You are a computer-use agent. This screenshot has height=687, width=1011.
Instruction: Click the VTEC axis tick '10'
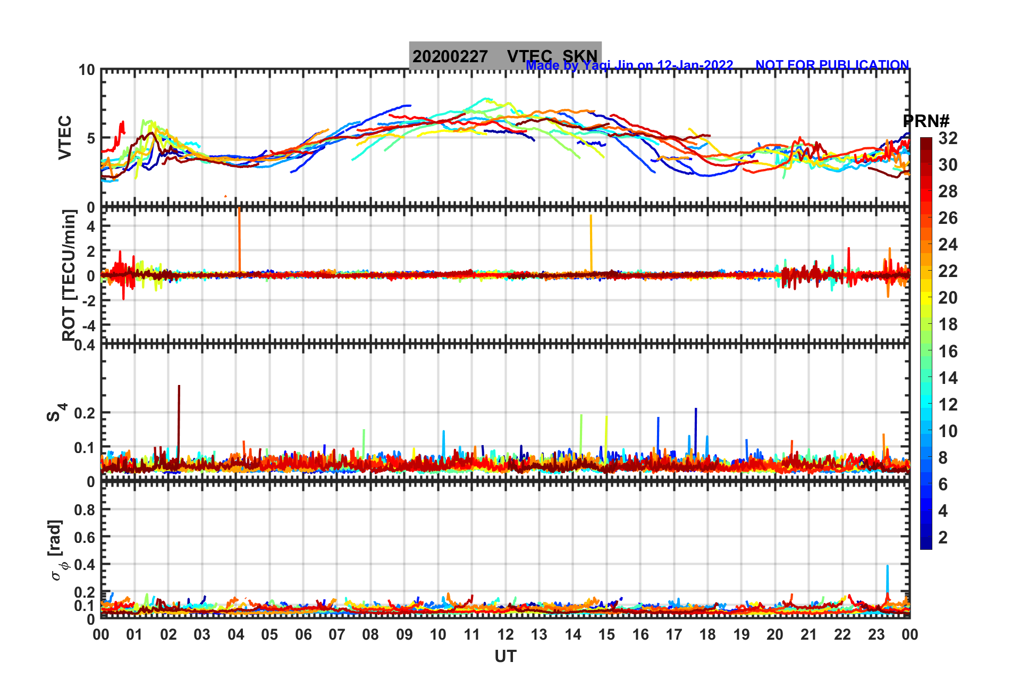pyautogui.click(x=87, y=70)
